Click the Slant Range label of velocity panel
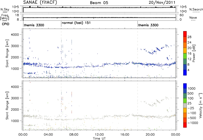 tap(7, 106)
